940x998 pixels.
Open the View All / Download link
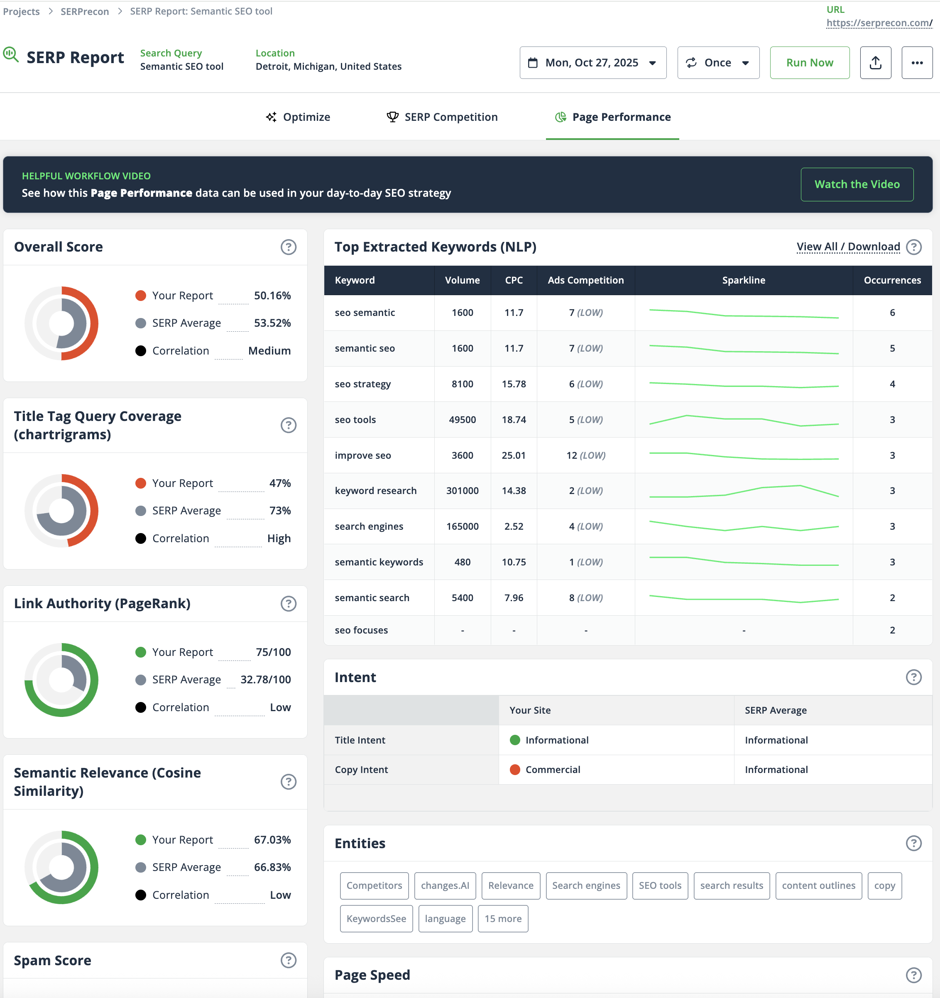[x=847, y=247]
